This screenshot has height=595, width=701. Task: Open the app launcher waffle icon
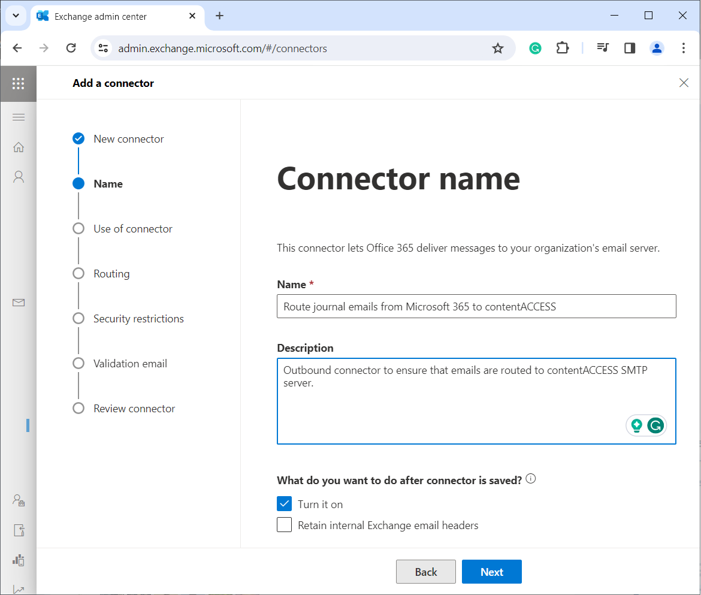pos(18,83)
